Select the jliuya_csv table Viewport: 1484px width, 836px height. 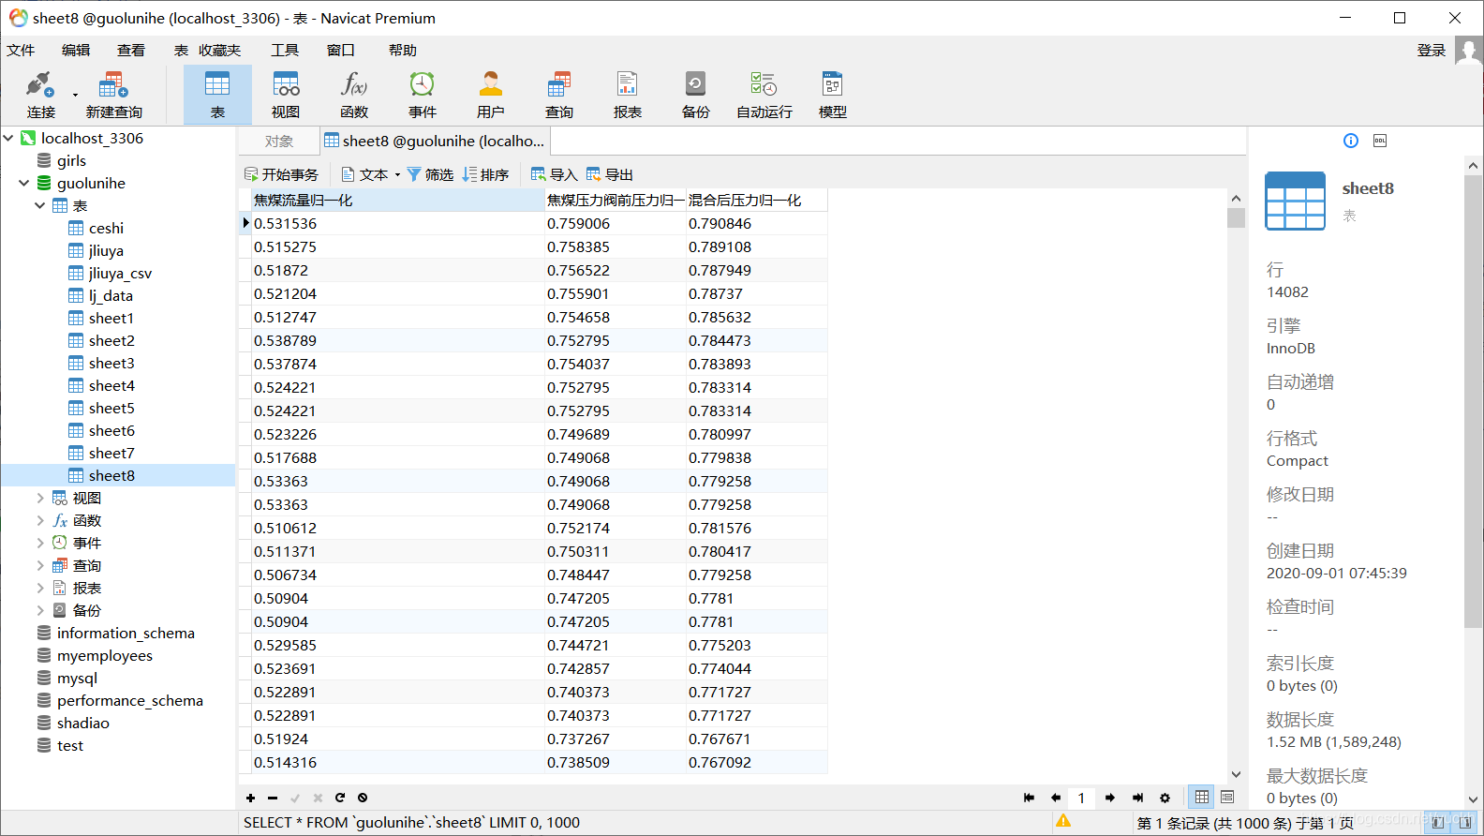120,273
